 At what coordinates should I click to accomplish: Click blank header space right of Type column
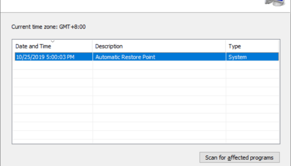point(279,46)
